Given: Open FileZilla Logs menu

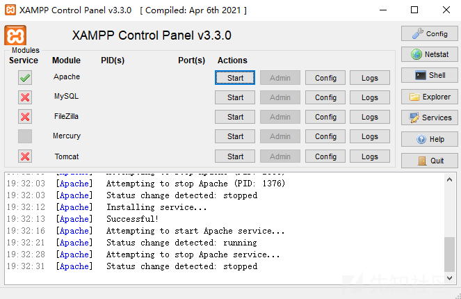Looking at the screenshot, I should coord(370,117).
